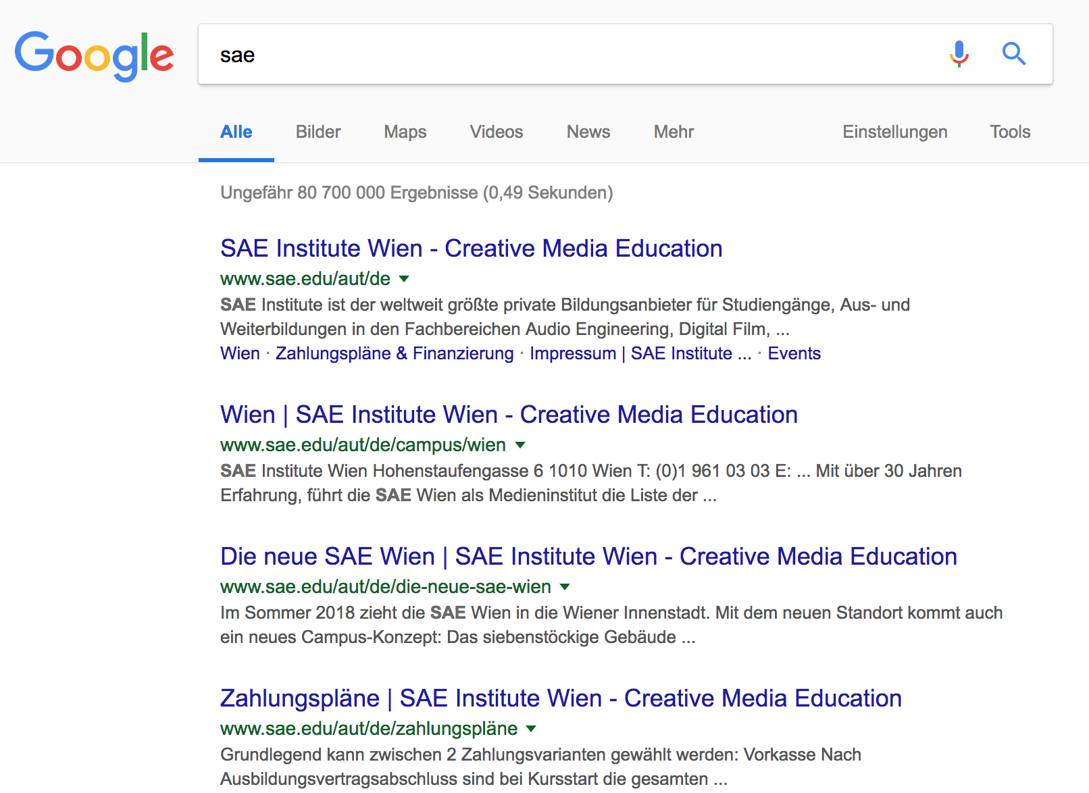Expand dropdown arrow next to campus/wien URL
The height and width of the screenshot is (793, 1089).
520,444
